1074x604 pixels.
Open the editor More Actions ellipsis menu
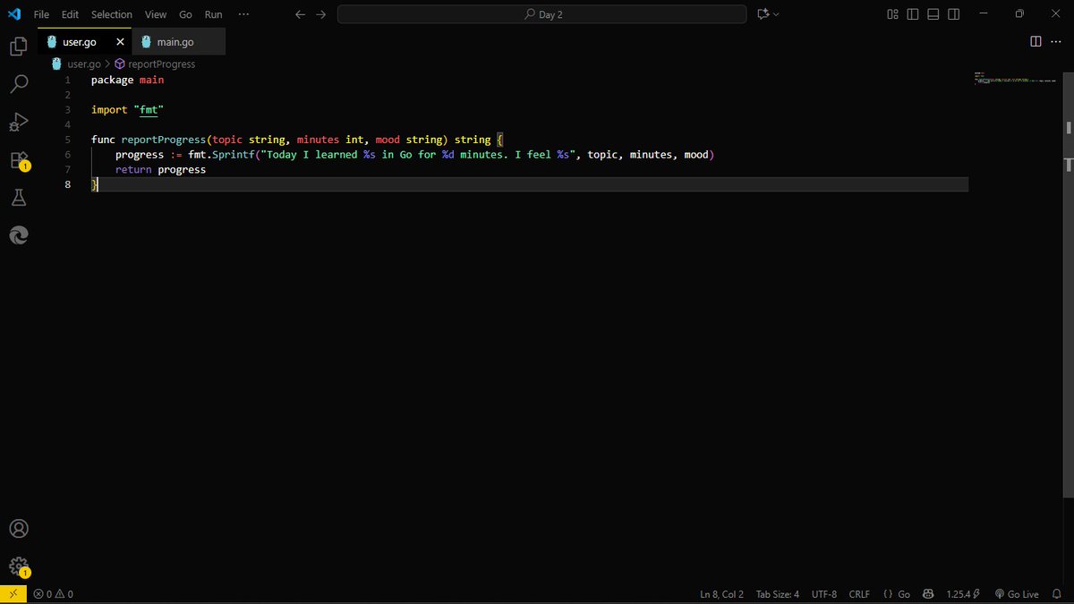click(1056, 41)
